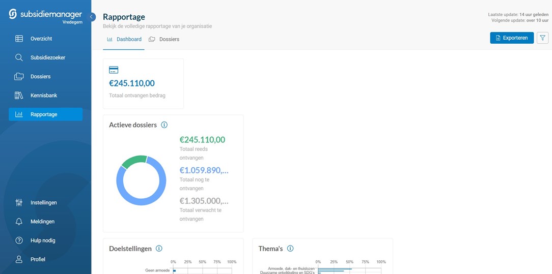
Task: Click the info icon beside Thema's
Action: tap(290, 249)
